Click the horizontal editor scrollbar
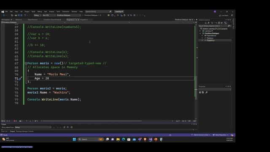The image size is (270, 152). point(92,121)
